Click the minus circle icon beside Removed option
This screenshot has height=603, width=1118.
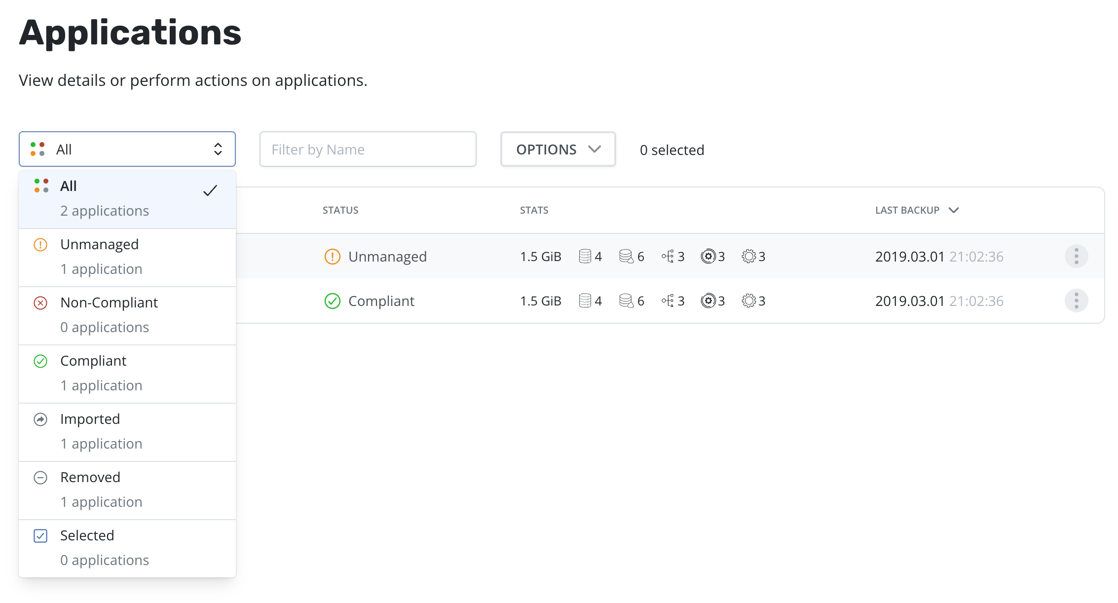click(40, 478)
